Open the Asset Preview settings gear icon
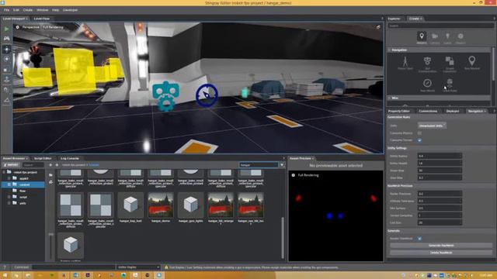This screenshot has width=497, height=279. tap(294, 175)
